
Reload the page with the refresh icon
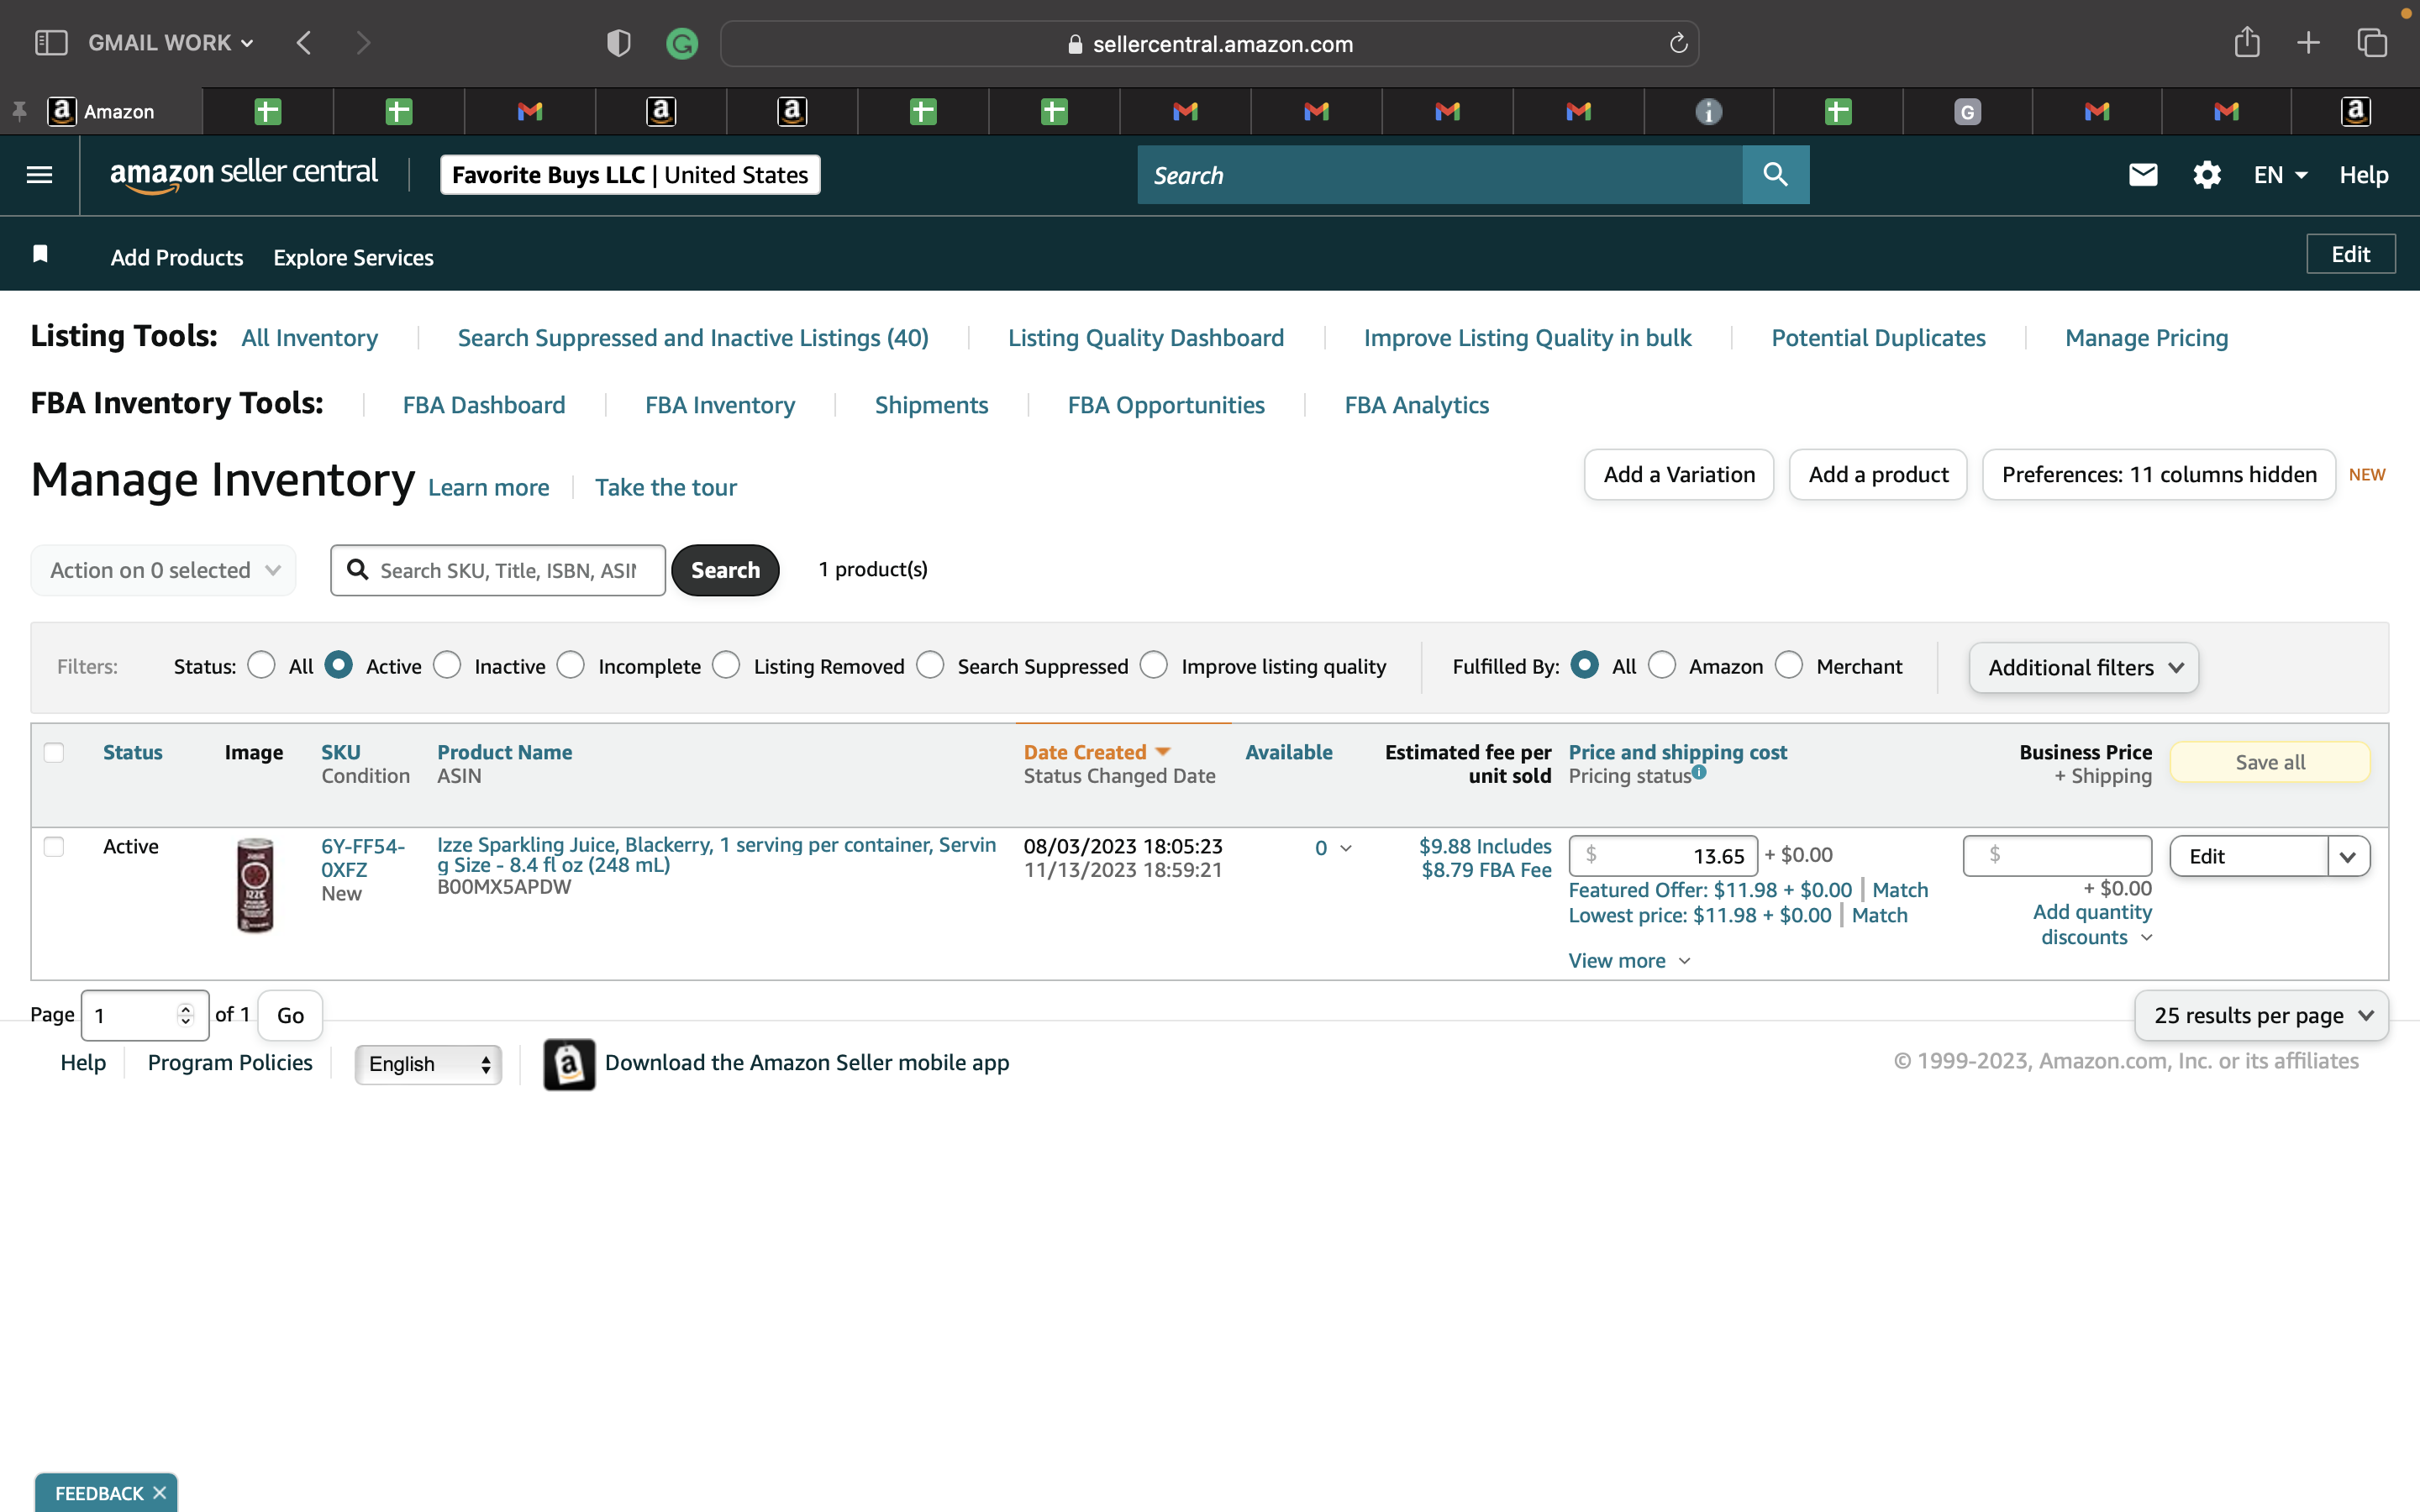click(1678, 43)
